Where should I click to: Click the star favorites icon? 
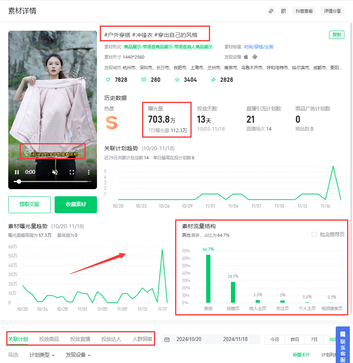click(177, 79)
